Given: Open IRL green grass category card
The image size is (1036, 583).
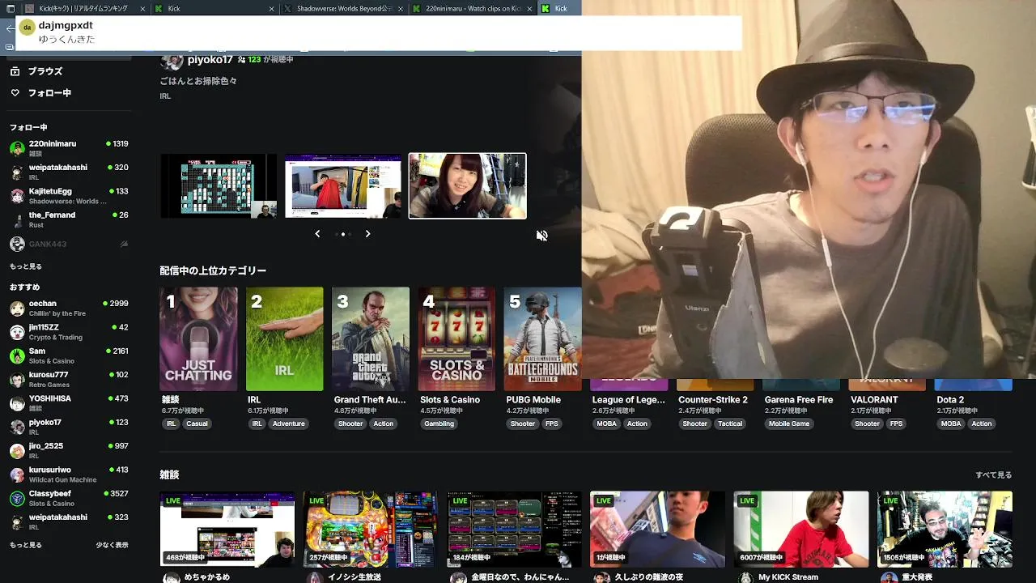Looking at the screenshot, I should tap(284, 338).
